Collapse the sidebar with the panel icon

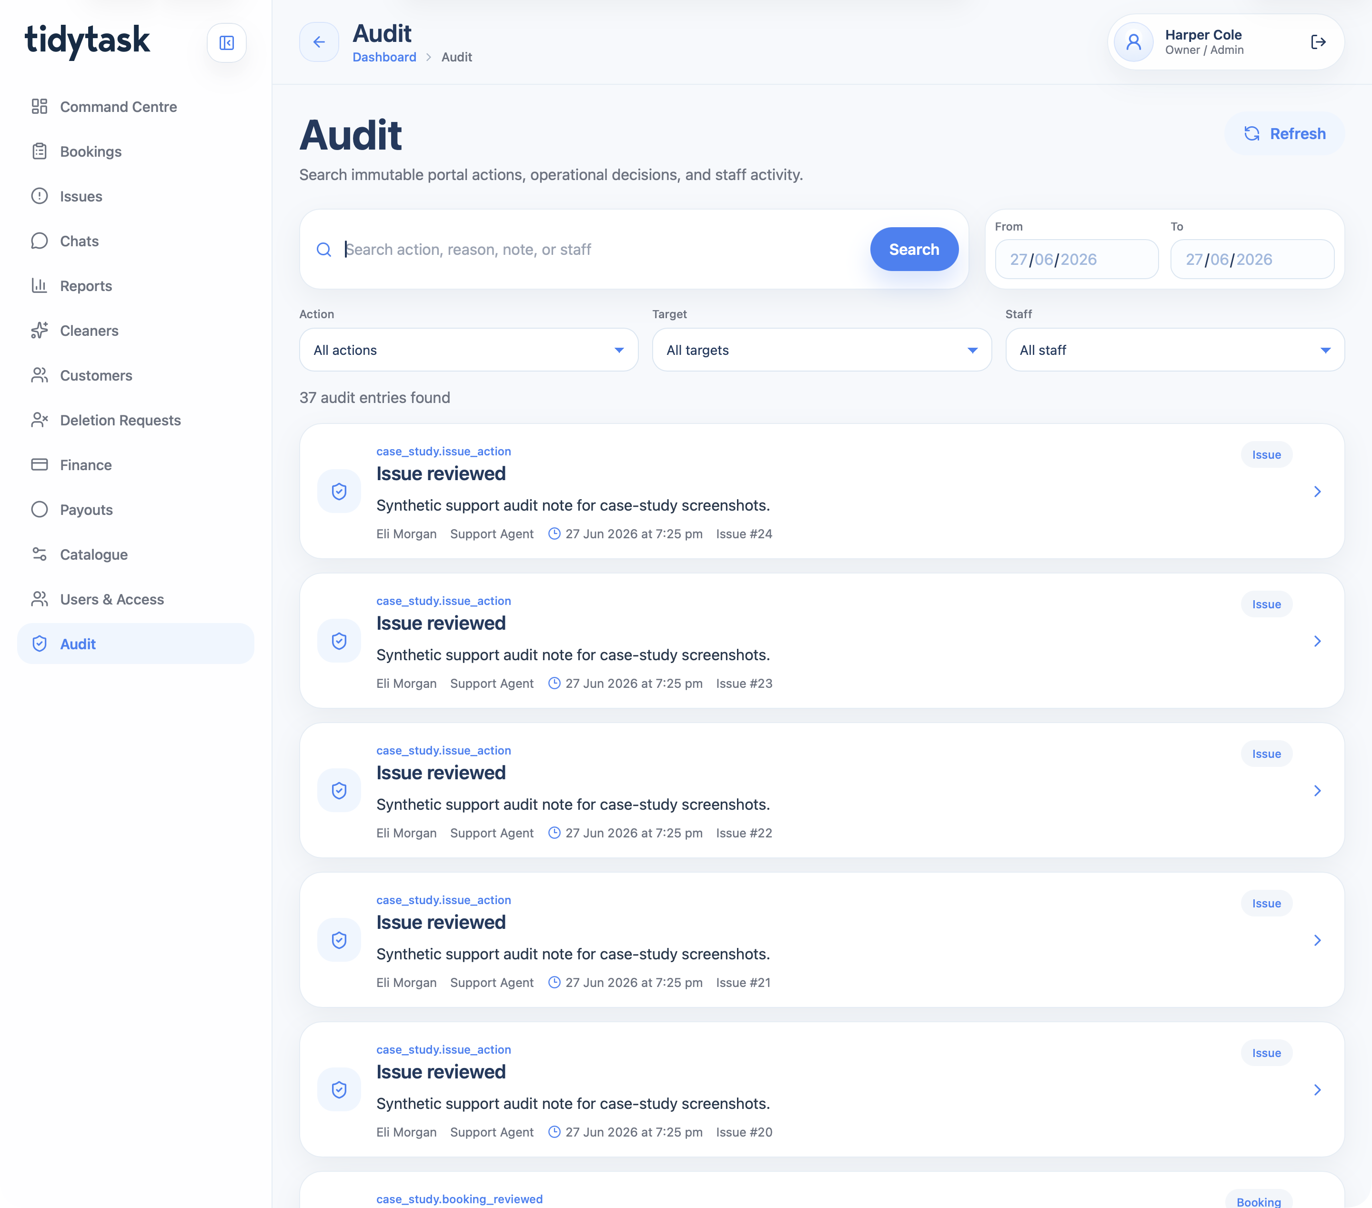226,43
